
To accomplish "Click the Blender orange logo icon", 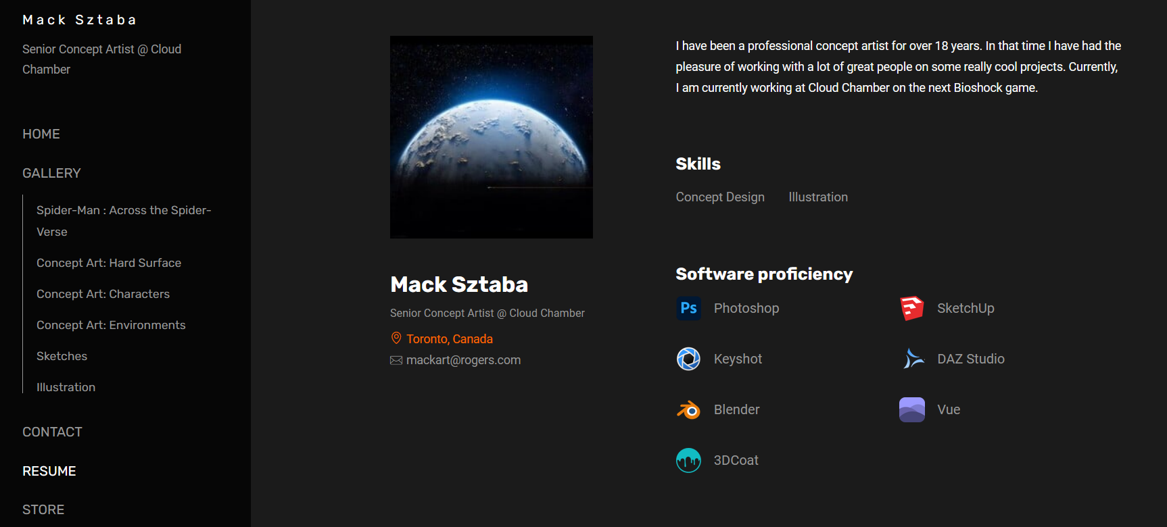I will pyautogui.click(x=688, y=409).
